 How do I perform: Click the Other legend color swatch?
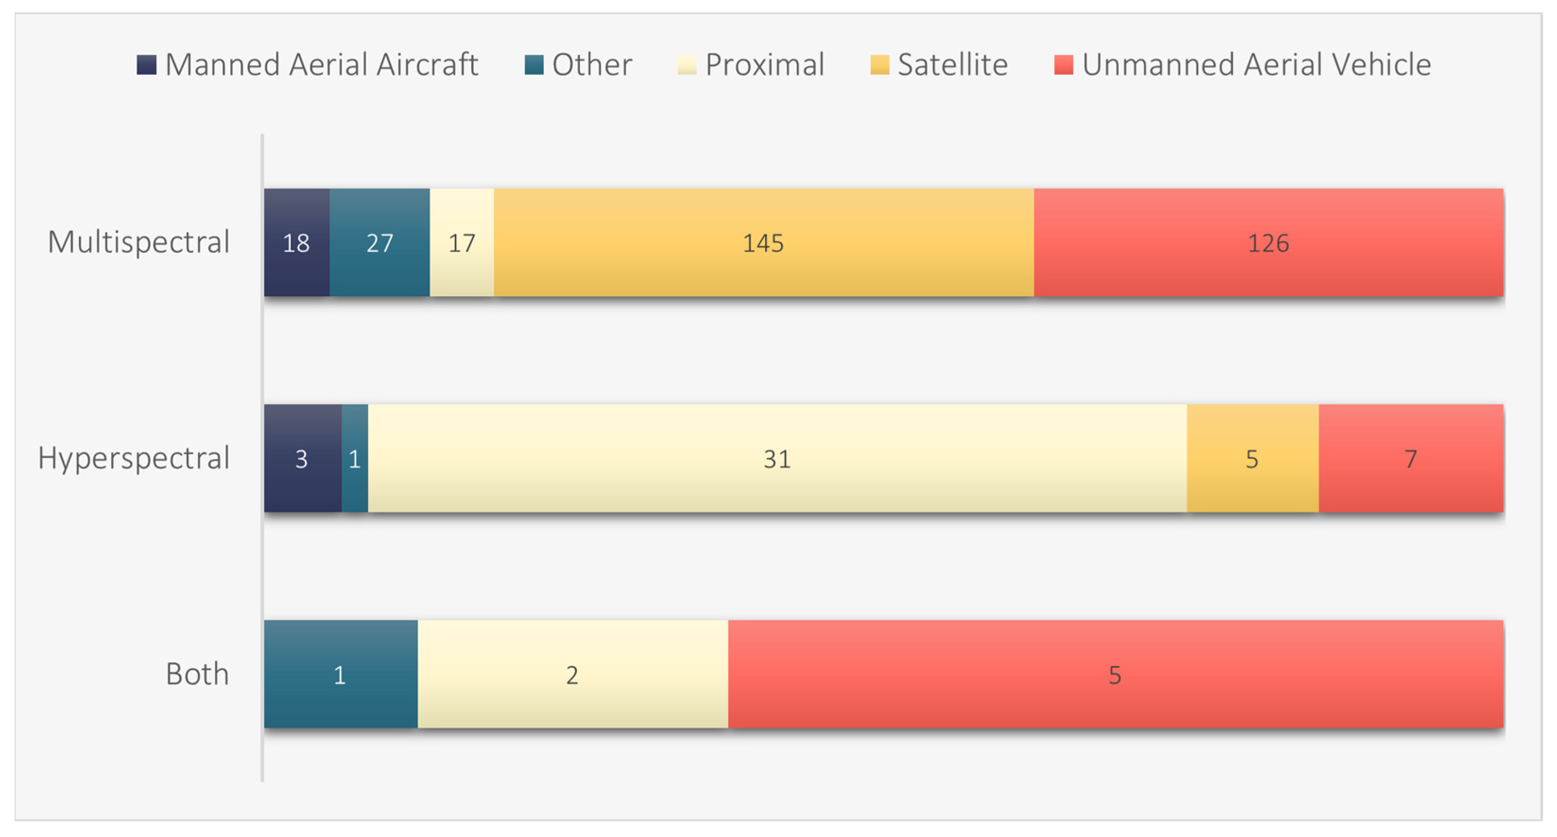pyautogui.click(x=533, y=65)
